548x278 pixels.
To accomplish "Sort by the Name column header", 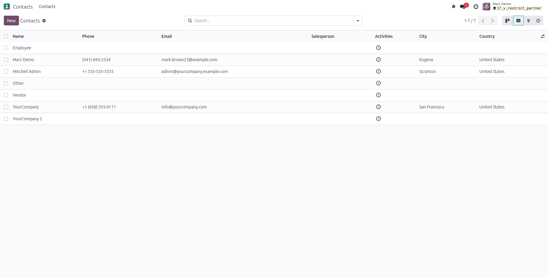I will click(18, 36).
